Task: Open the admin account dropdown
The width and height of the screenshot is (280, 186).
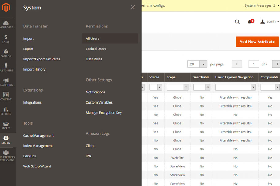Action: coord(270,21)
